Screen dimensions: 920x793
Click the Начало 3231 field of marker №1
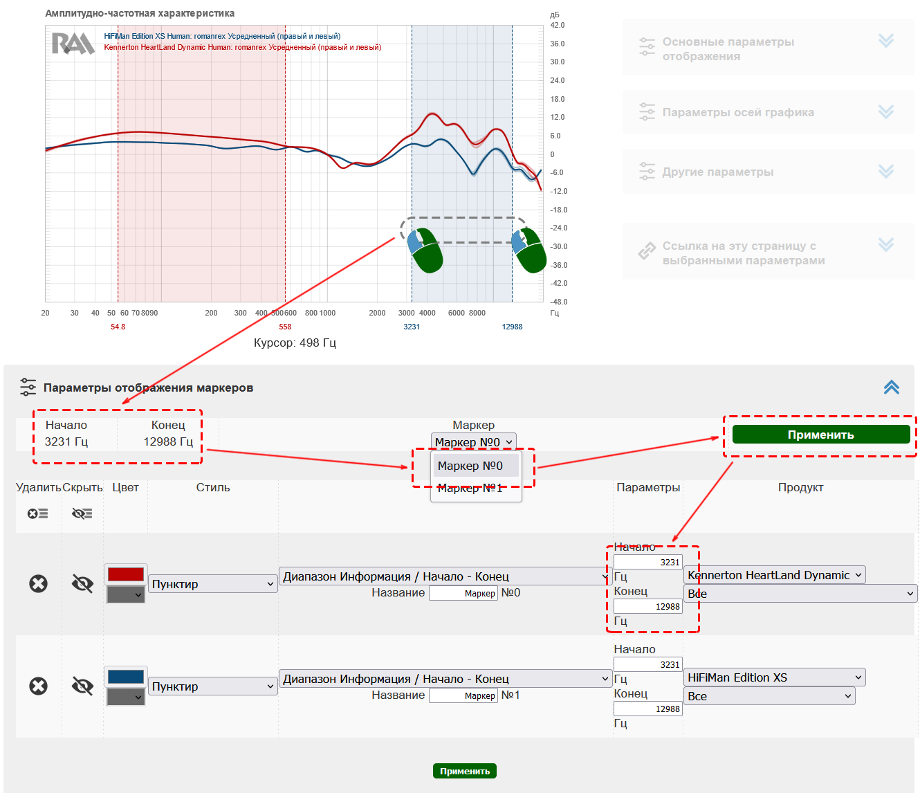[x=648, y=664]
